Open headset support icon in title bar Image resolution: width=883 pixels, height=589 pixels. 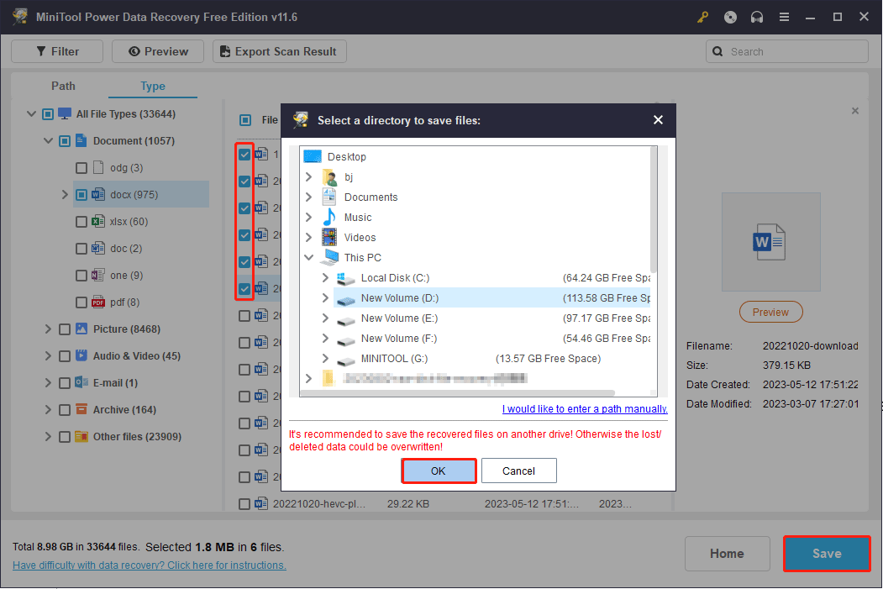tap(757, 17)
